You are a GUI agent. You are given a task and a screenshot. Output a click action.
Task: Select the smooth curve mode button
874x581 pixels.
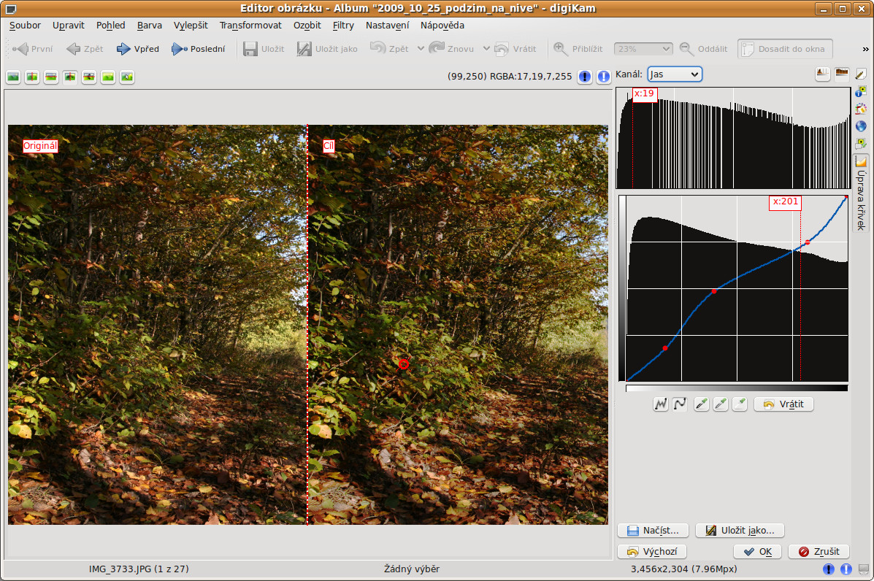(x=680, y=404)
